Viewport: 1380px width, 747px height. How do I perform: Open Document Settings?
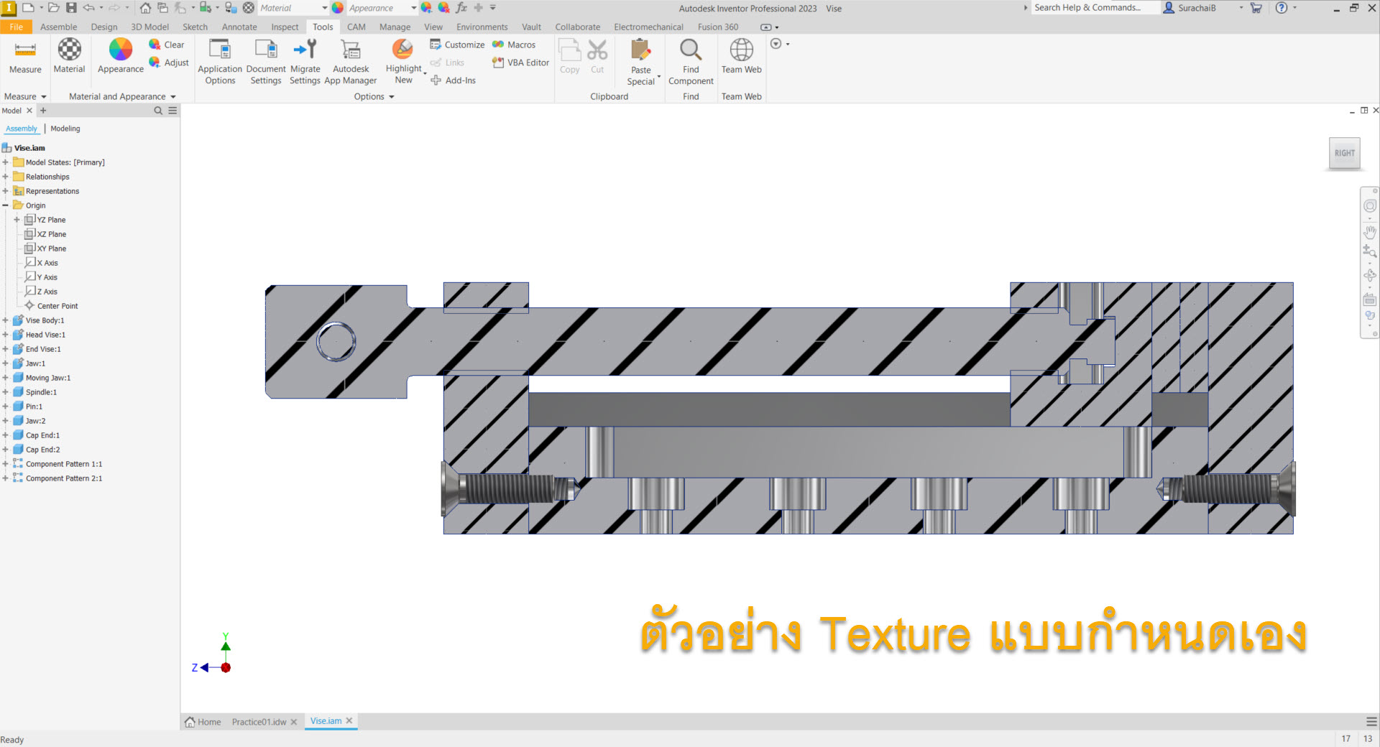click(x=266, y=50)
